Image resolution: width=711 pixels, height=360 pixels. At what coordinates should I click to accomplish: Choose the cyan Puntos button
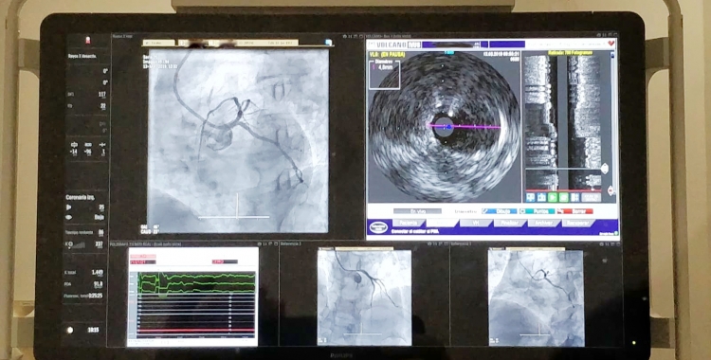[x=537, y=211]
